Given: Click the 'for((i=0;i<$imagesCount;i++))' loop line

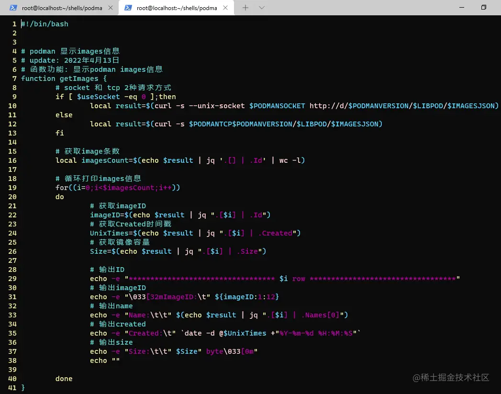Looking at the screenshot, I should coord(118,188).
